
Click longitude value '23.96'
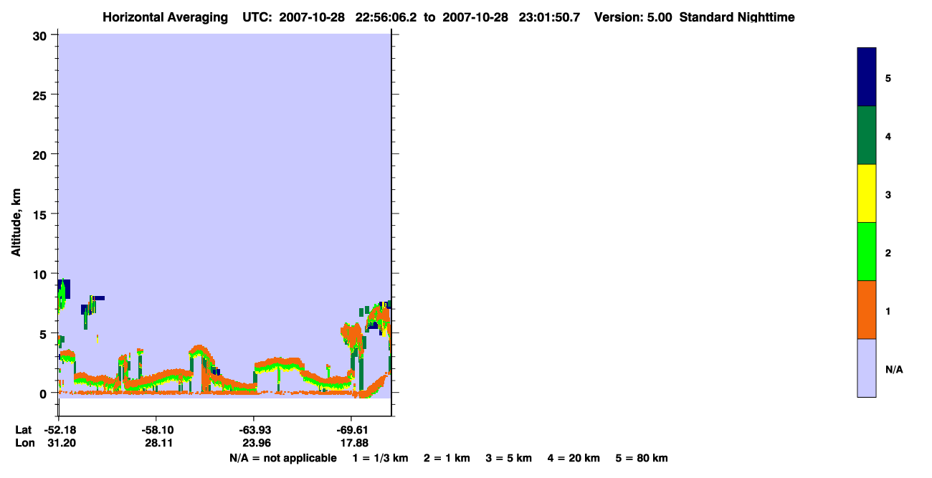[255, 444]
